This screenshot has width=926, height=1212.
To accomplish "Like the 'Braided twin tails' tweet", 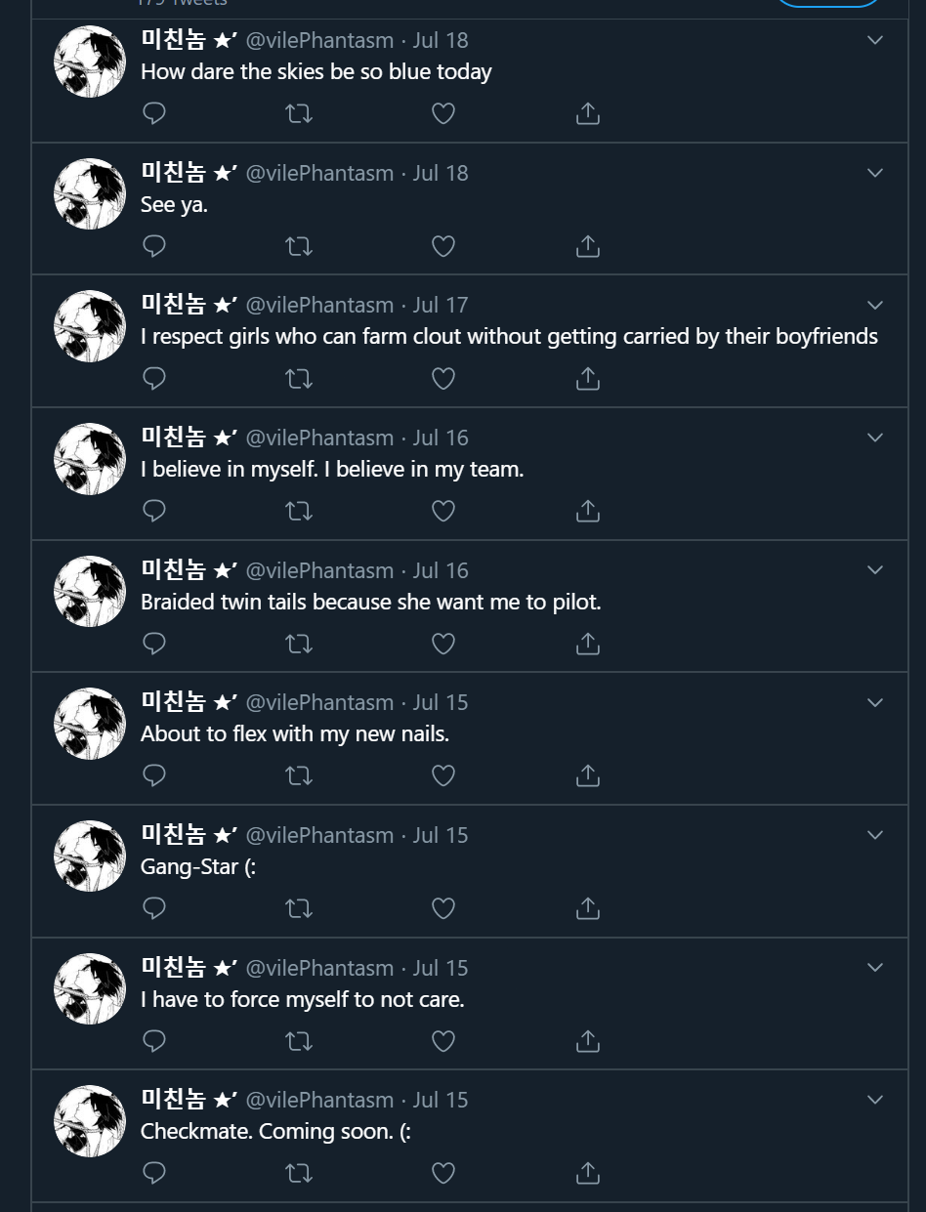I will click(x=443, y=644).
